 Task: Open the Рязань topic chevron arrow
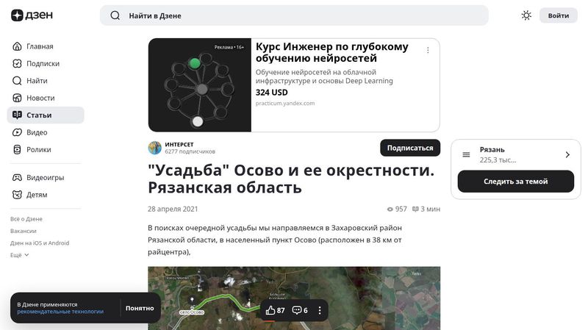pyautogui.click(x=567, y=154)
